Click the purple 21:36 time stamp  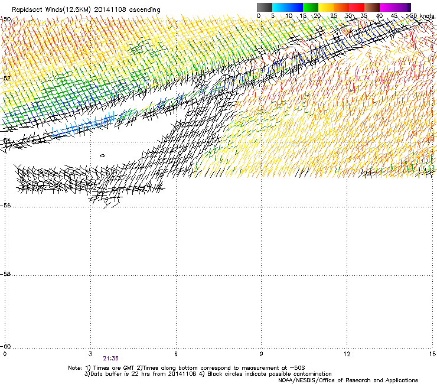[110, 359]
